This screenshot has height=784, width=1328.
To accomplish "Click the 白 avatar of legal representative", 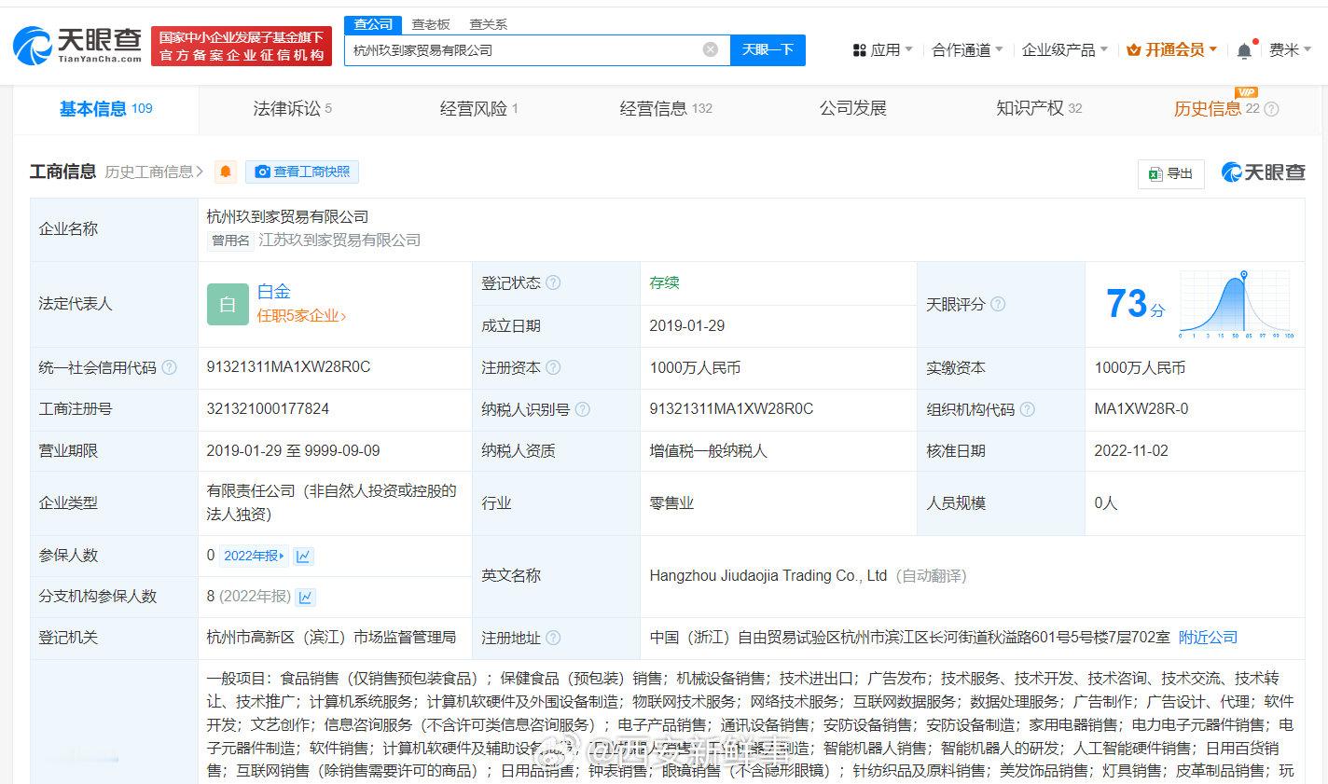I will pos(228,304).
